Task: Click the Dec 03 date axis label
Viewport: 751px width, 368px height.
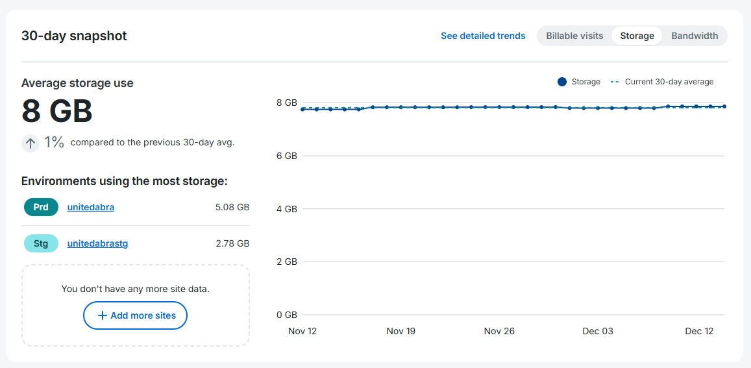Action: (x=597, y=331)
